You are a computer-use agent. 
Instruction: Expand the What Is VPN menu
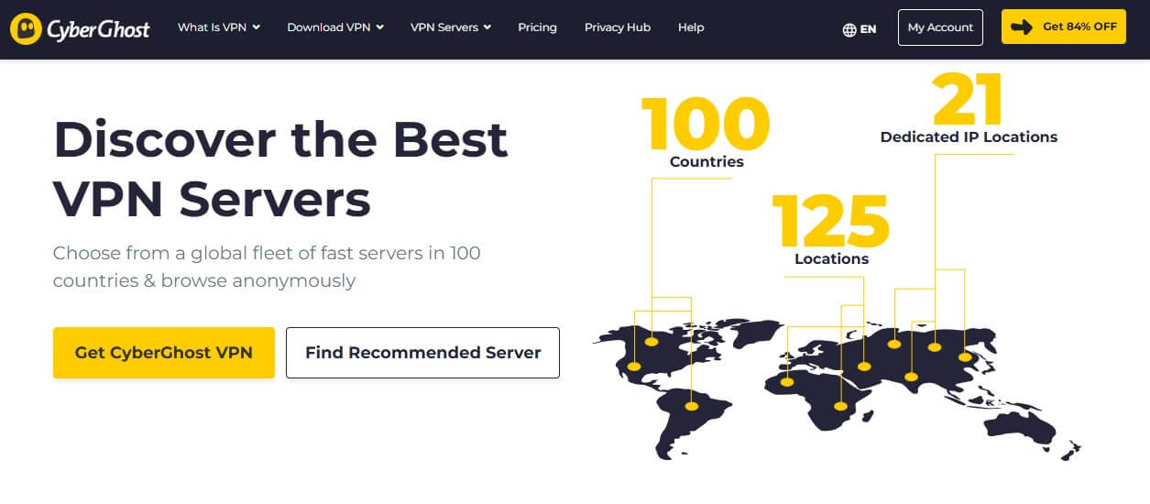pyautogui.click(x=219, y=27)
